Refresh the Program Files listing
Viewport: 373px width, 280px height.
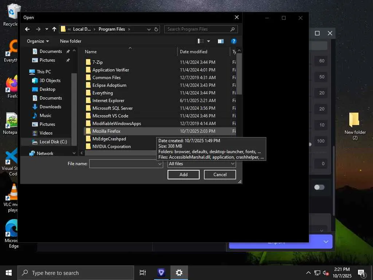click(156, 29)
